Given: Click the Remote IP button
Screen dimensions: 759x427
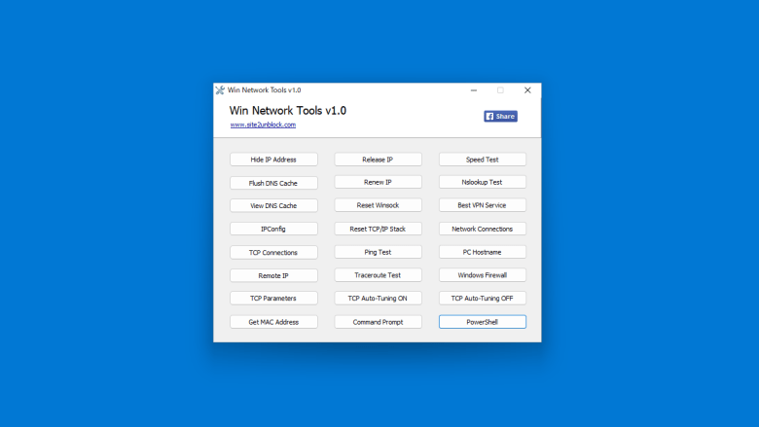Looking at the screenshot, I should tap(273, 275).
